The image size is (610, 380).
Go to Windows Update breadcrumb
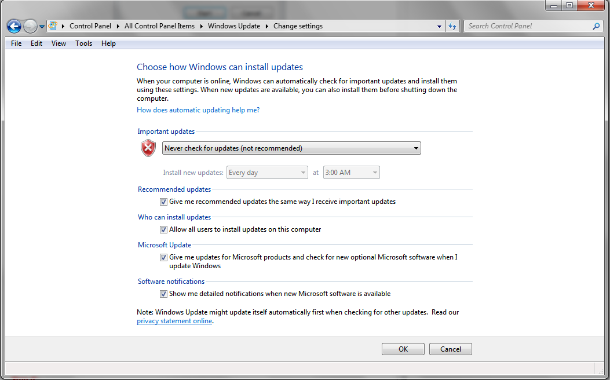click(234, 26)
